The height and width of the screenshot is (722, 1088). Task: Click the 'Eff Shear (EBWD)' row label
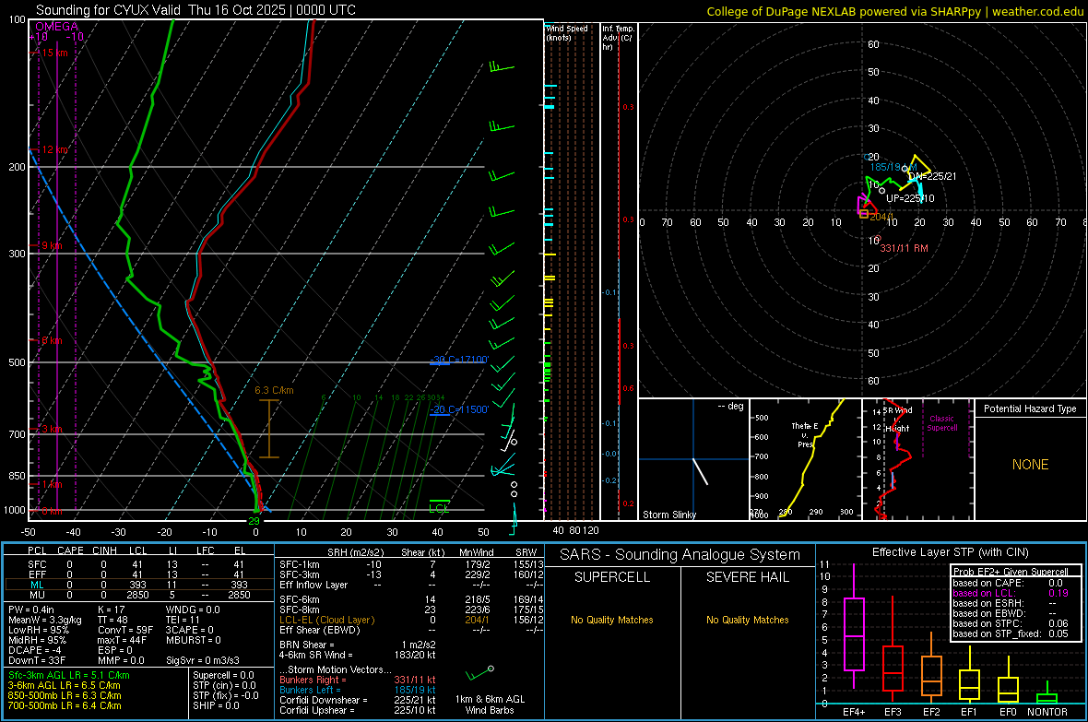[320, 631]
